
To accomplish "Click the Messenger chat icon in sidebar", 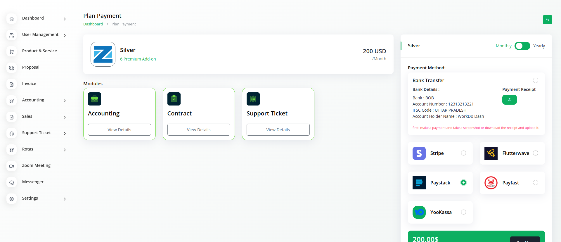I will click(x=12, y=182).
